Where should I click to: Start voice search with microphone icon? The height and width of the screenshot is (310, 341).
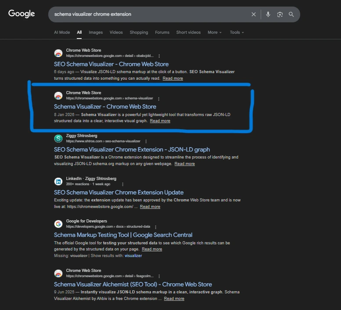268,14
